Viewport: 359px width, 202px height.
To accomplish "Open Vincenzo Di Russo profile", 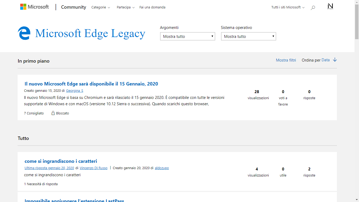I will (x=94, y=168).
